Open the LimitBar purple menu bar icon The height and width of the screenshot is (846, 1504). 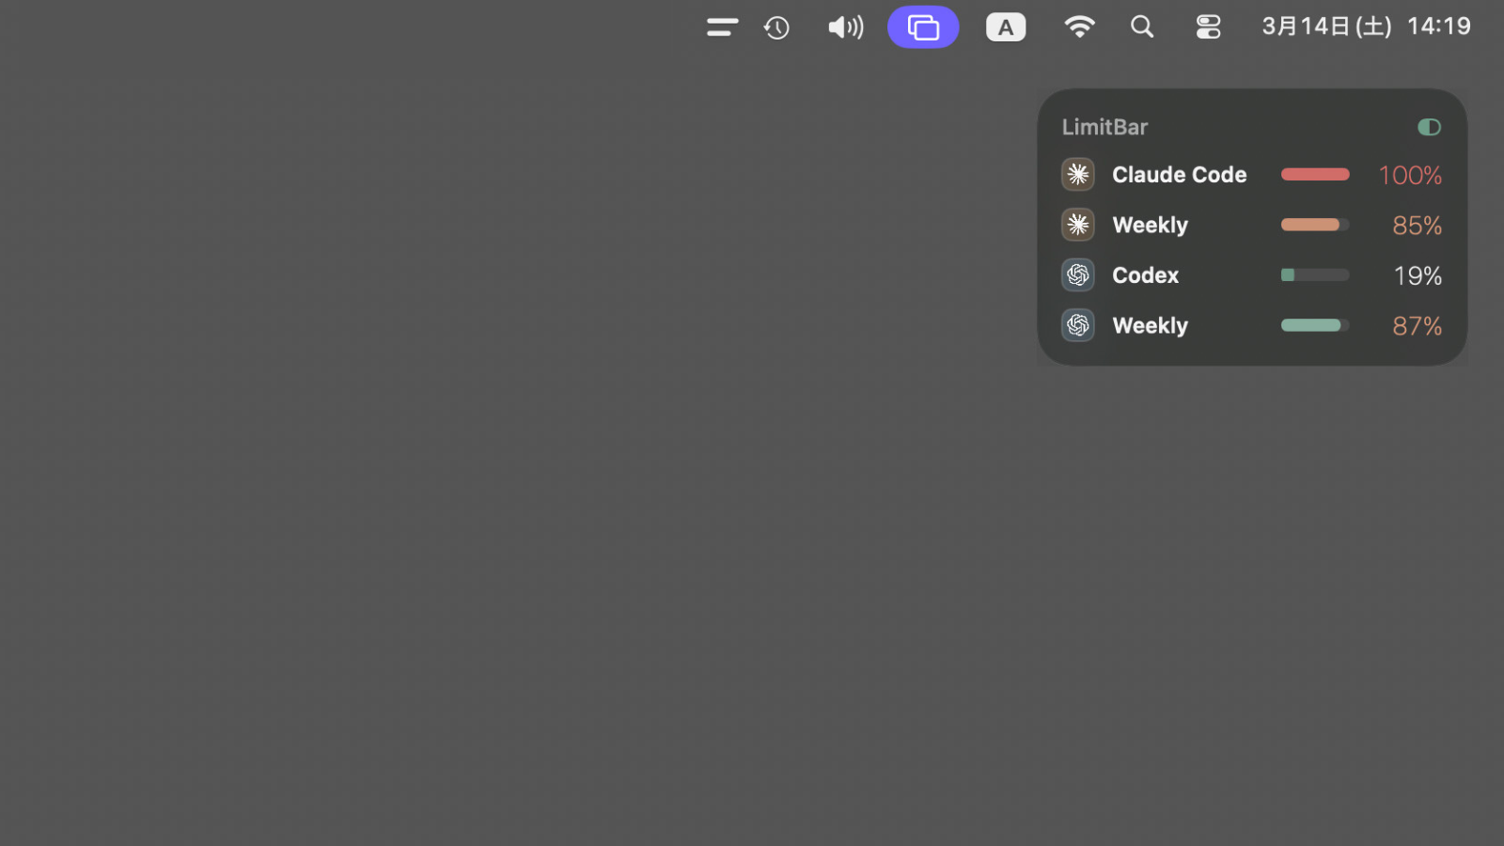click(x=922, y=26)
